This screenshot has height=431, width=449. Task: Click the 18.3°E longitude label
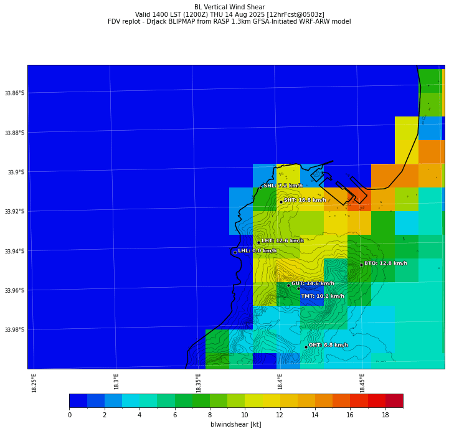(x=116, y=382)
